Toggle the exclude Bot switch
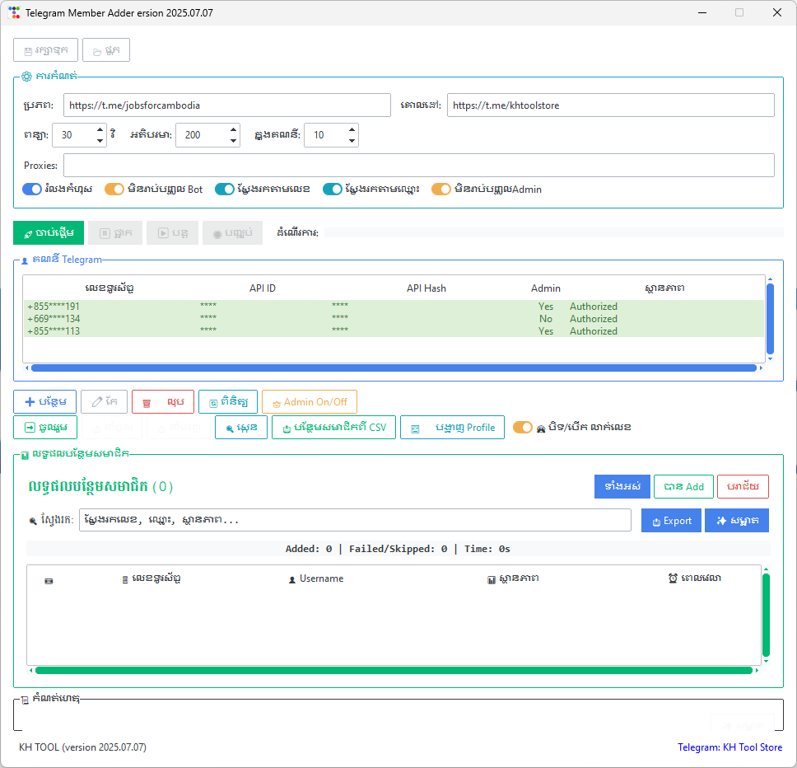Viewport: 797px width, 768px height. tap(114, 190)
